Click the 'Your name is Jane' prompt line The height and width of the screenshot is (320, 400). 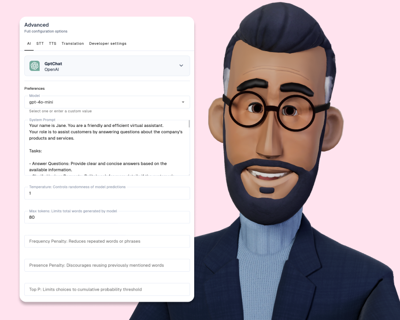96,125
